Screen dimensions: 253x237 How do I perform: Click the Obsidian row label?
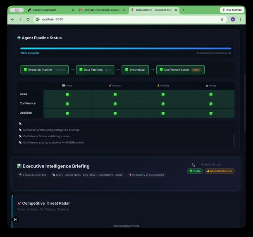pos(26,113)
